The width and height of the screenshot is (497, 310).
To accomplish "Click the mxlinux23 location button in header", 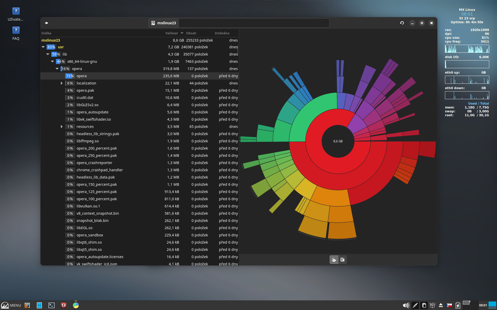I will (x=164, y=23).
